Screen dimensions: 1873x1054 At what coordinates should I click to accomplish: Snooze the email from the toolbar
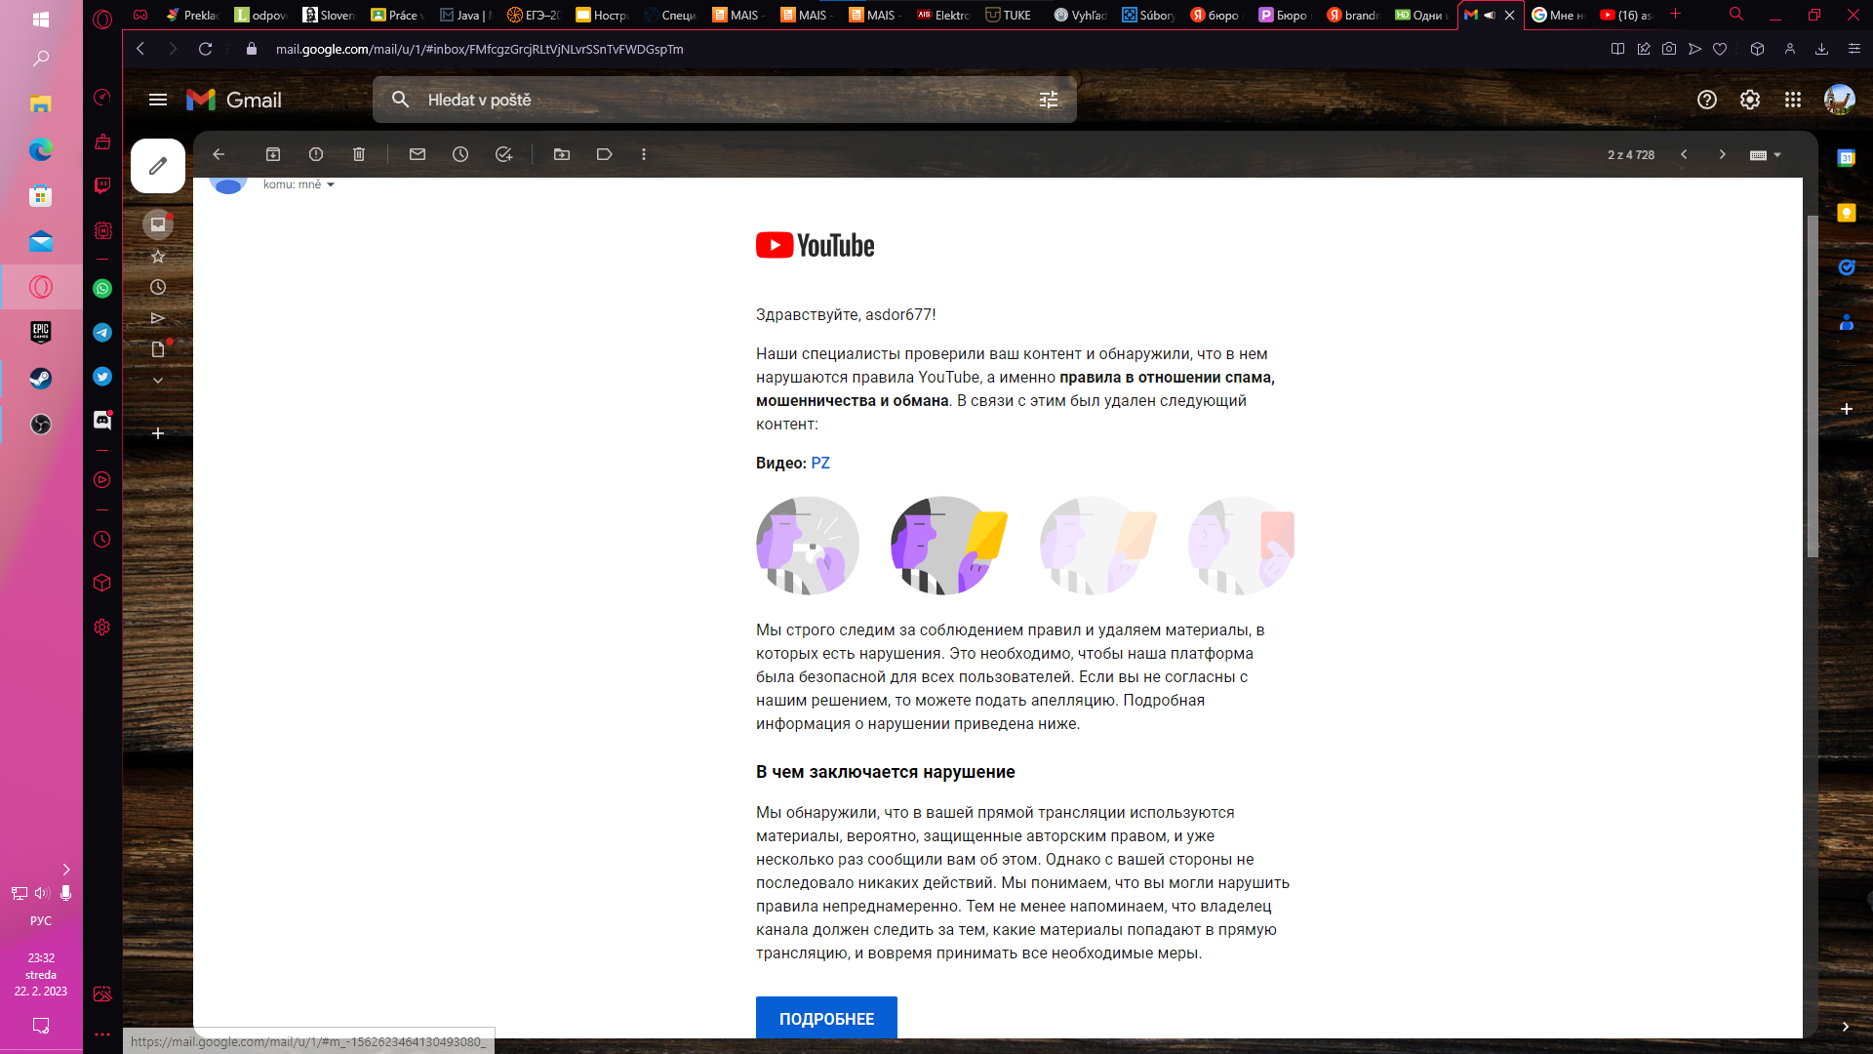(460, 154)
